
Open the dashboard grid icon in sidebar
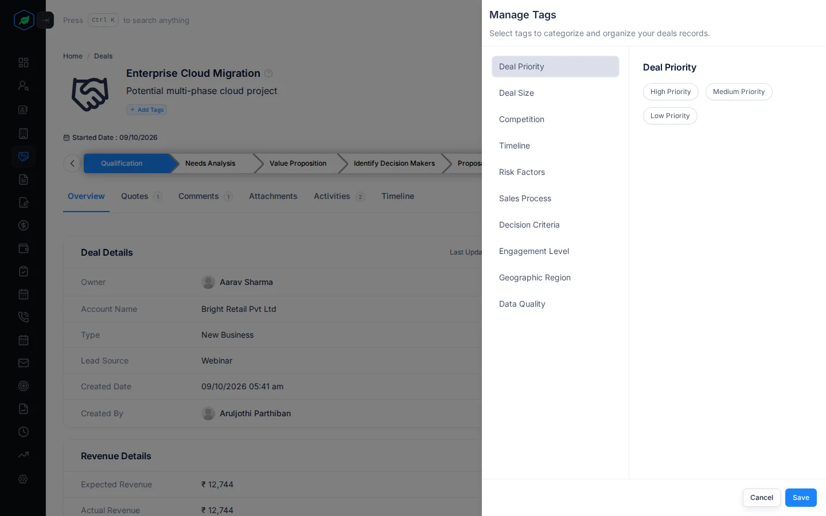24,62
